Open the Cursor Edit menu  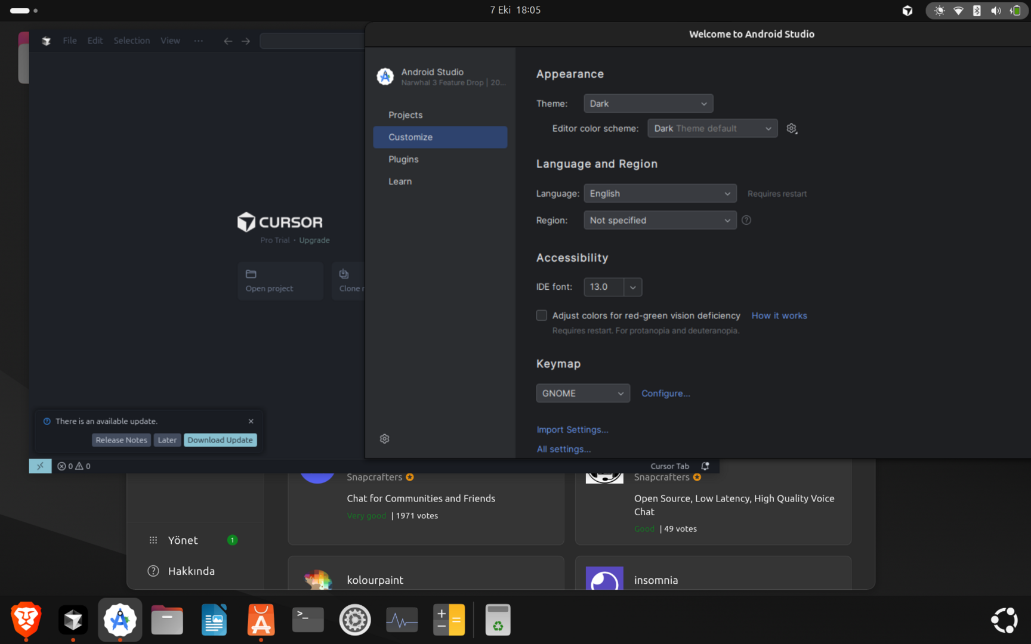[95, 41]
